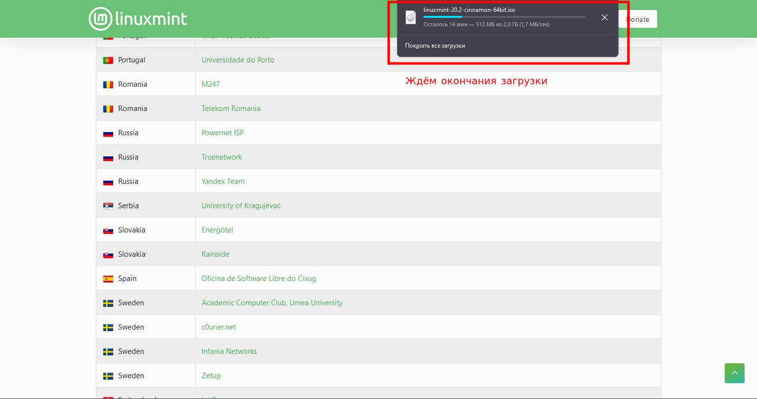Click the Energotel mirror link
Image resolution: width=757 pixels, height=399 pixels.
point(217,230)
